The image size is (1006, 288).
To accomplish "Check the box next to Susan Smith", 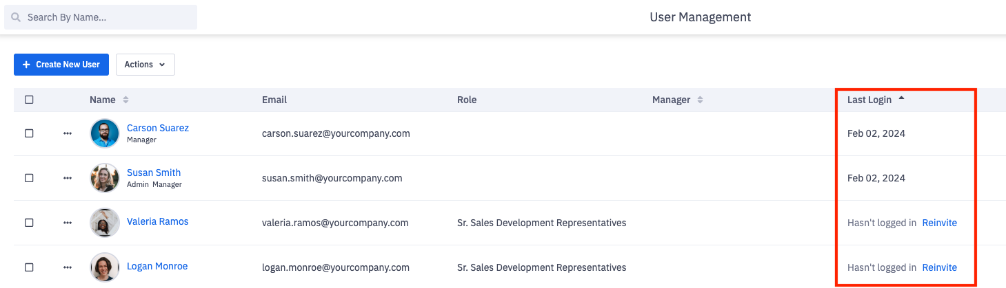I will tap(29, 178).
